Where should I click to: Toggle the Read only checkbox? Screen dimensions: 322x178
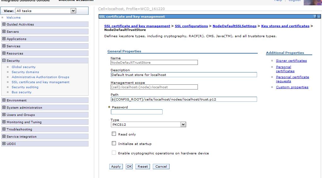click(114, 134)
